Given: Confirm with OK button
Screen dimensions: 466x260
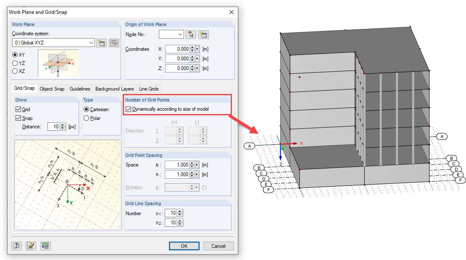Looking at the screenshot, I should pyautogui.click(x=184, y=246).
